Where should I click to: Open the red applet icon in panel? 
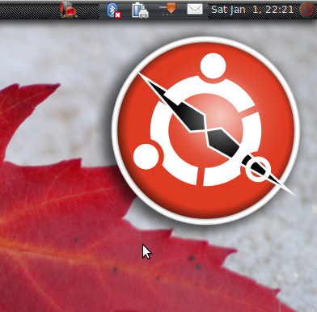(x=69, y=10)
